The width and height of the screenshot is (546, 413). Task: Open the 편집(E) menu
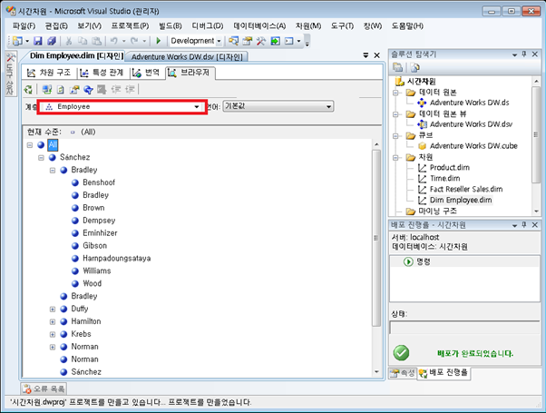(x=56, y=26)
